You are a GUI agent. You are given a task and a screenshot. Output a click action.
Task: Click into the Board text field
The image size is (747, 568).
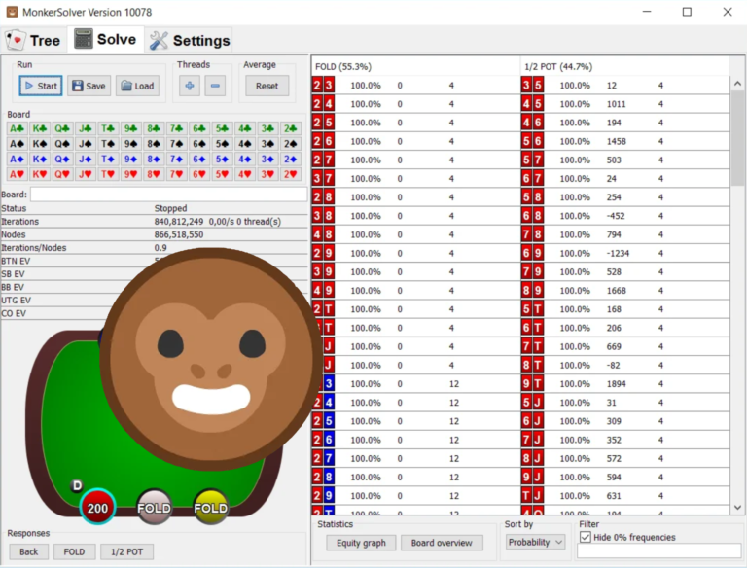pyautogui.click(x=168, y=195)
